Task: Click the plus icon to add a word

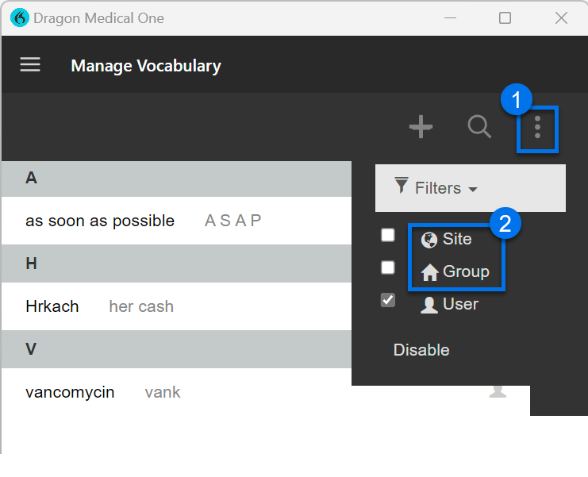Action: 421,127
